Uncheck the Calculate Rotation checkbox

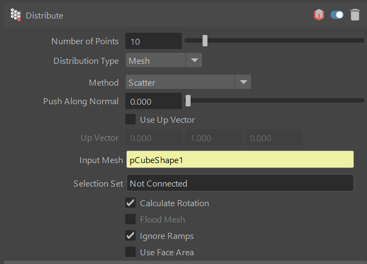click(131, 203)
